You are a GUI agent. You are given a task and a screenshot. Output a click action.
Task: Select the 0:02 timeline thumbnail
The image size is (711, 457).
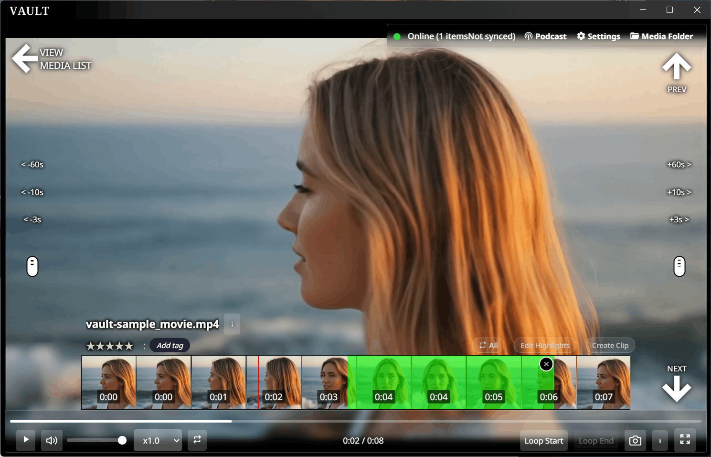pos(274,382)
